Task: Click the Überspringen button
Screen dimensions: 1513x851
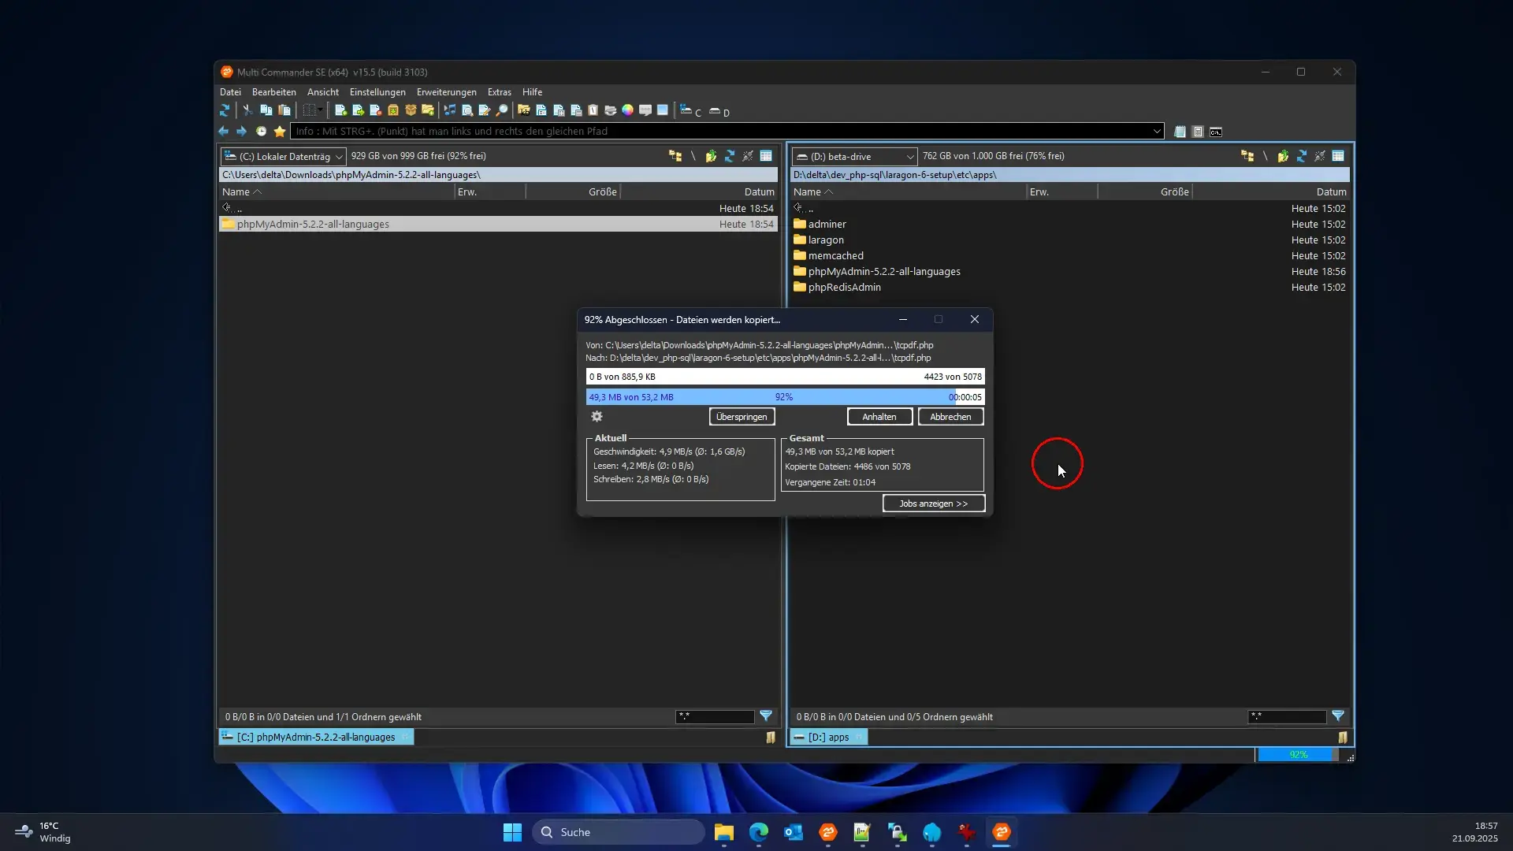Action: click(742, 417)
